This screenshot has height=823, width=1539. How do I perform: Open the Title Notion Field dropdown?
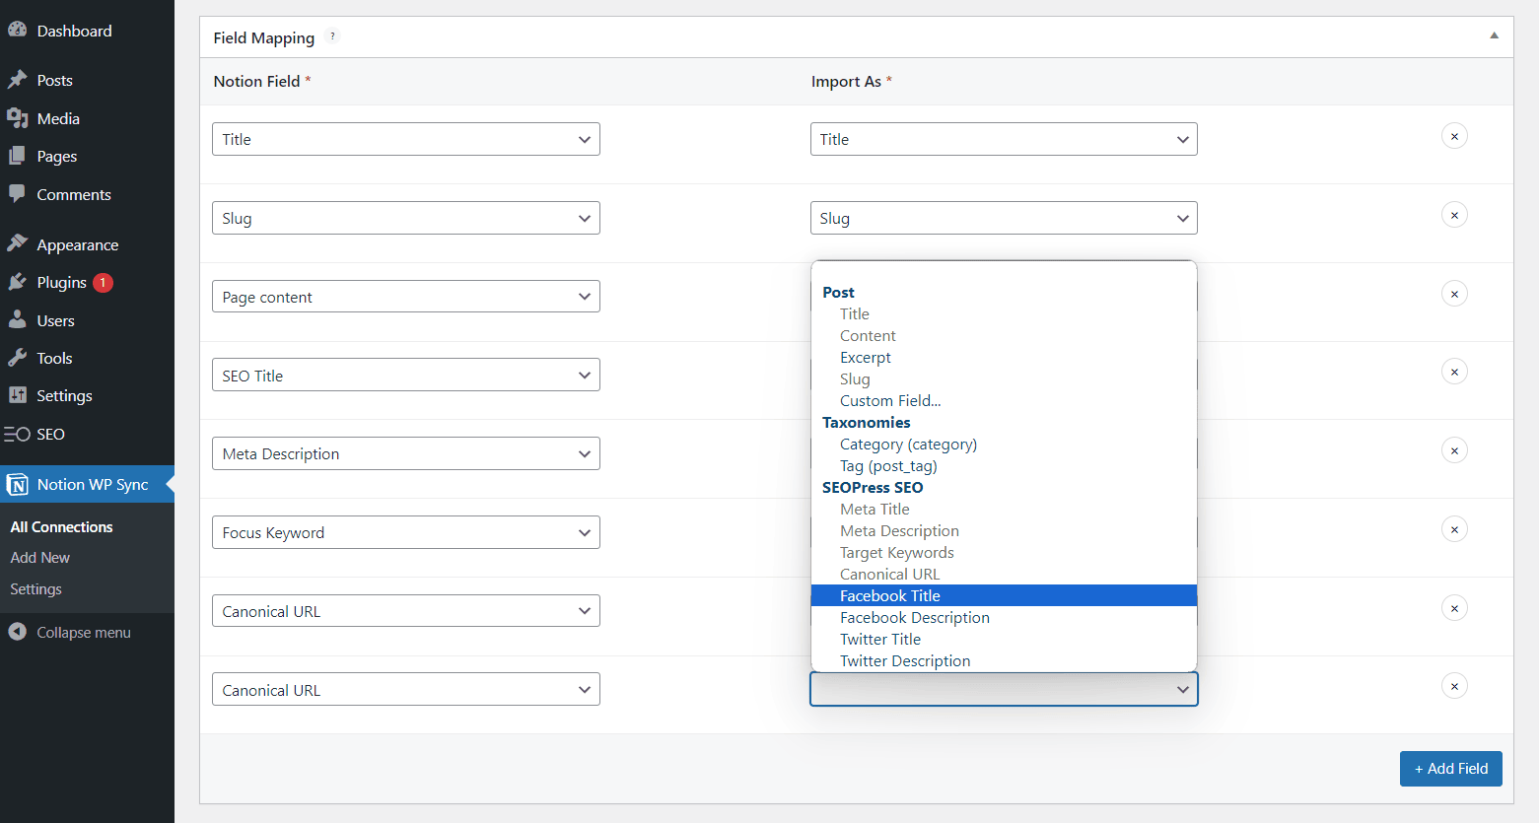point(406,139)
